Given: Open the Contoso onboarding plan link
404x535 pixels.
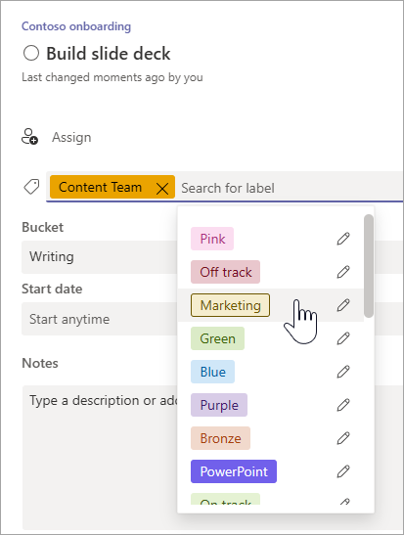Looking at the screenshot, I should (76, 26).
